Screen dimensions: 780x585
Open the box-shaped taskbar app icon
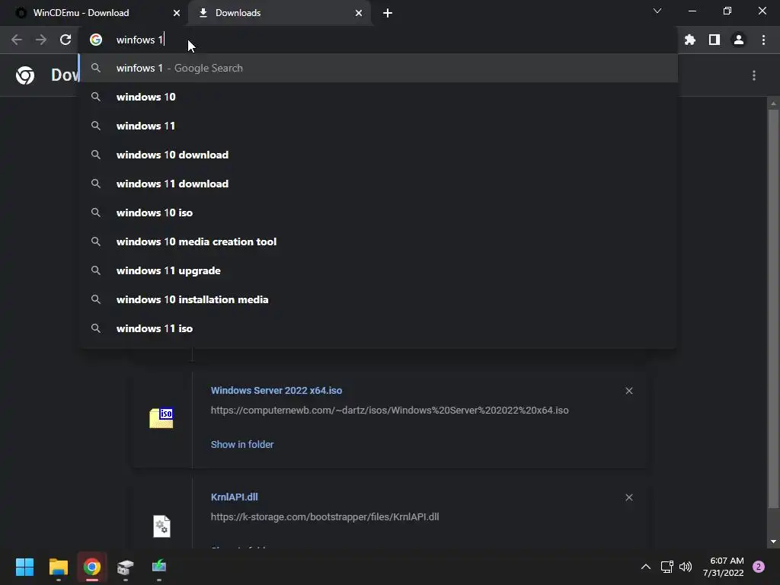pos(126,567)
